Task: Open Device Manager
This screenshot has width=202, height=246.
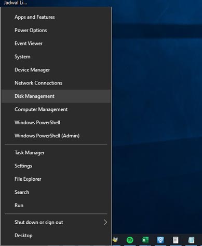Action: [56, 70]
